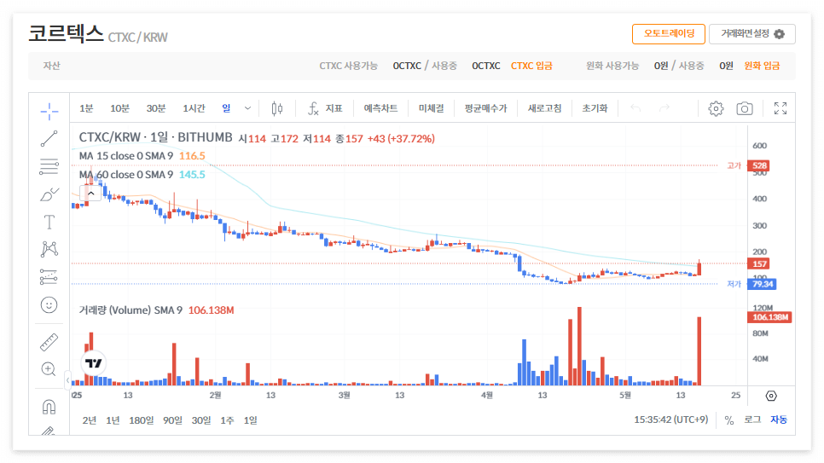Toggle percent scale mode

pos(729,420)
